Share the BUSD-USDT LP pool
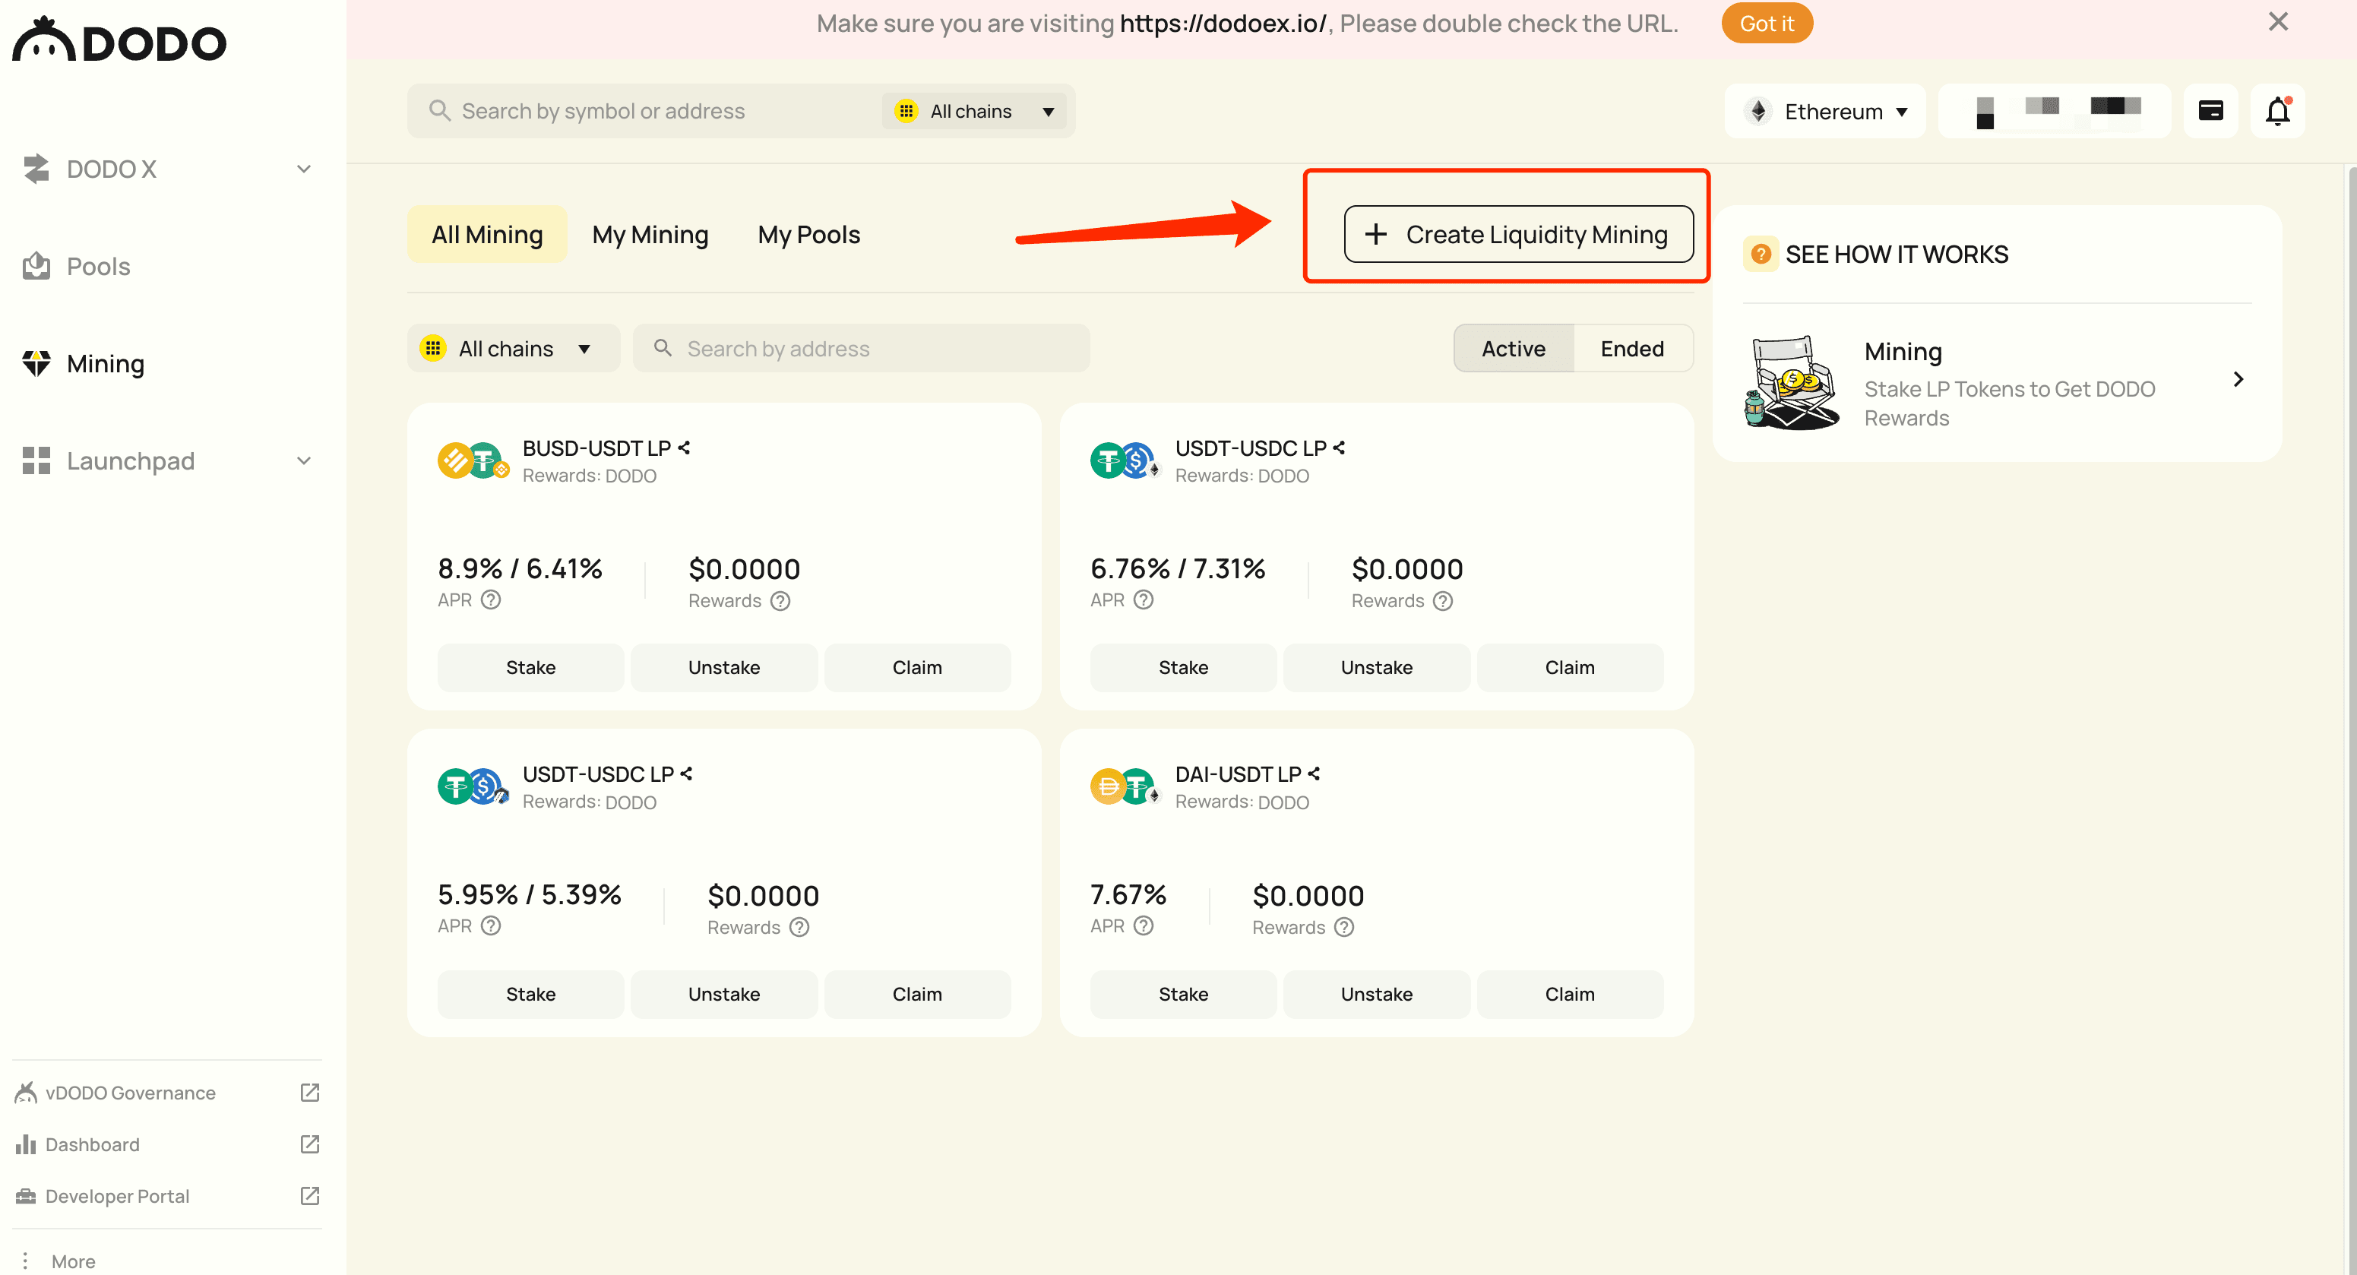Screen dimensions: 2357x1275 685,448
